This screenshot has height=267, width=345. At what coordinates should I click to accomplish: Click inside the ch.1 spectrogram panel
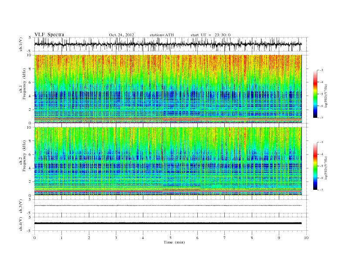[168, 89]
